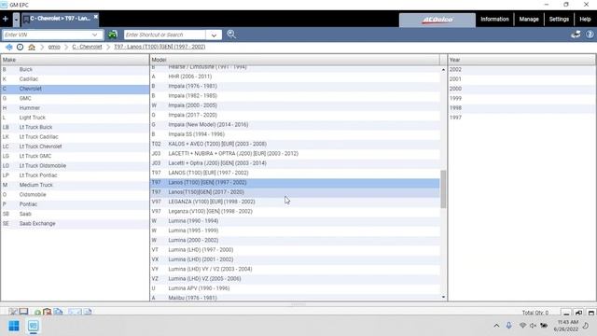Screen dimensions: 597x336
Task: Select GMC in the Make list
Action: tap(75, 98)
